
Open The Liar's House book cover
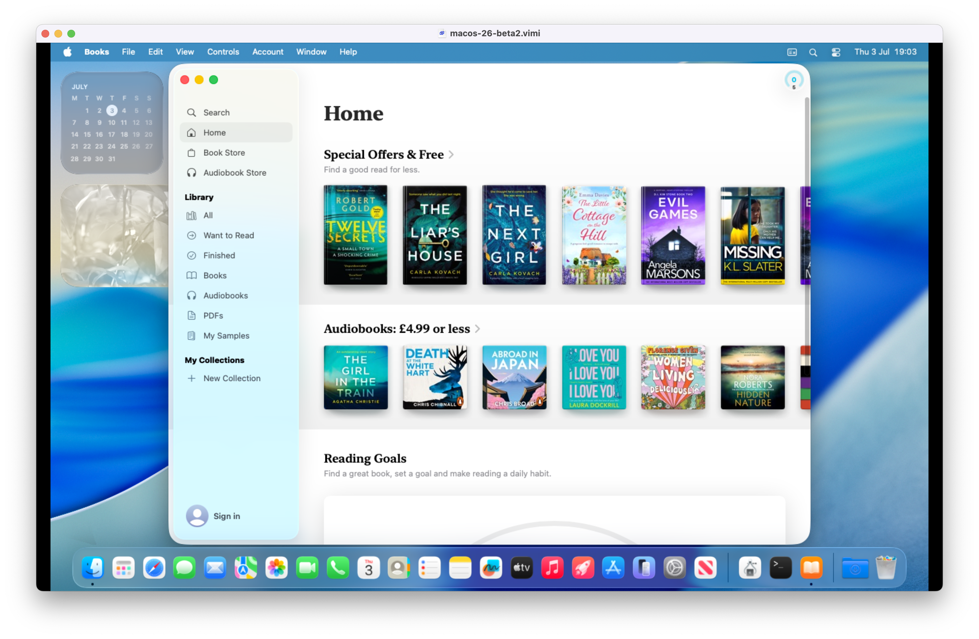(434, 235)
